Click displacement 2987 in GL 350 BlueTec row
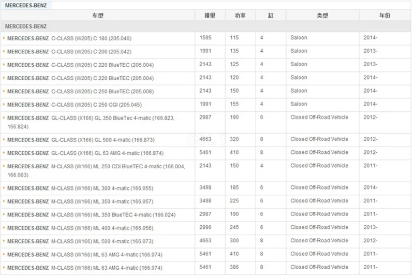 [x=205, y=117]
